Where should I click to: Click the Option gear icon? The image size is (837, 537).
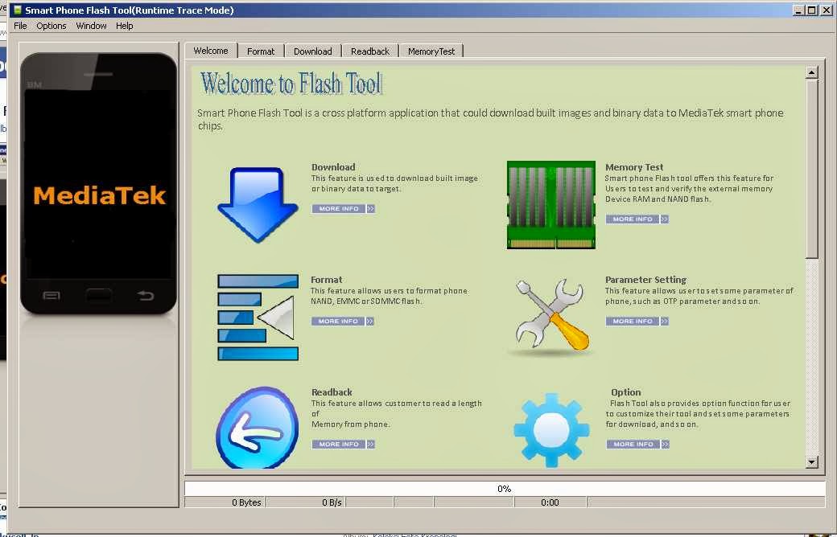point(550,427)
